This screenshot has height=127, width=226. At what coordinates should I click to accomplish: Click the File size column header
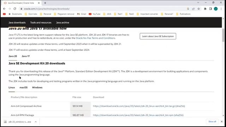point(77,97)
